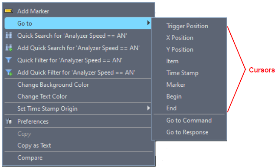Choose Copy as Text menu entry
This screenshot has width=278, height=167.
pos(34,146)
